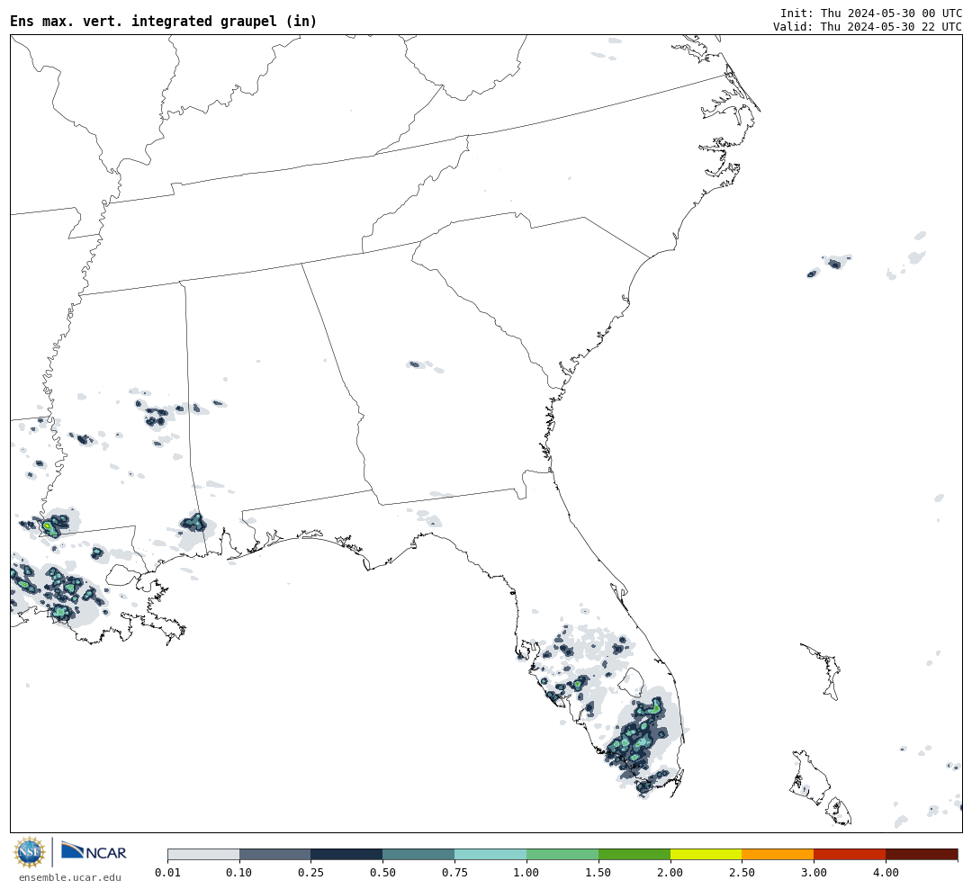The height and width of the screenshot is (889, 972).
Task: Click the 1.00 colorbar label
Action: pos(526,872)
